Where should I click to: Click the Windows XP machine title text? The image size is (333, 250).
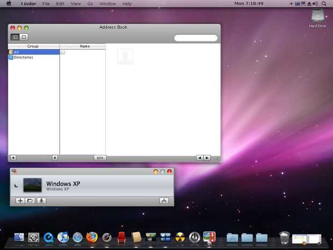point(63,184)
